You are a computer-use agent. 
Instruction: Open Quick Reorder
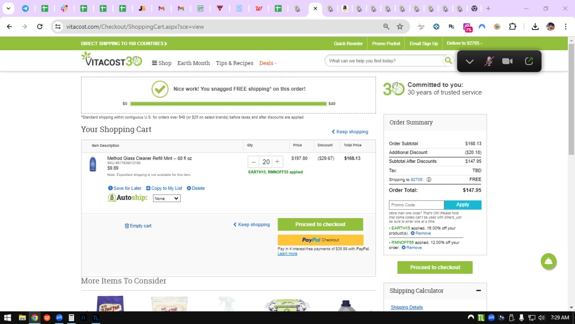pyautogui.click(x=348, y=44)
